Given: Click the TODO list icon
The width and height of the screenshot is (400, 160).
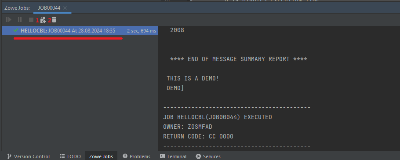Looking at the screenshot, I should [x=62, y=156].
